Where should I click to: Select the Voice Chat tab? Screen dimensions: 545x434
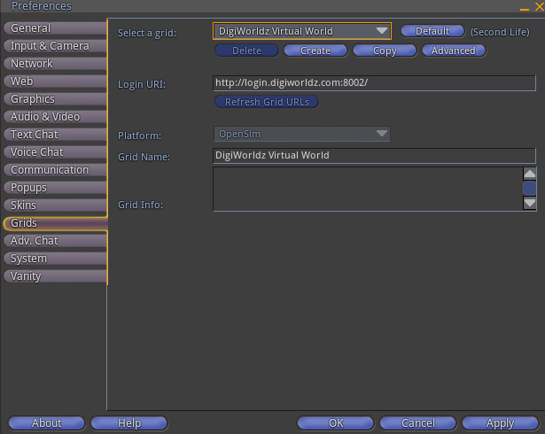coord(55,152)
